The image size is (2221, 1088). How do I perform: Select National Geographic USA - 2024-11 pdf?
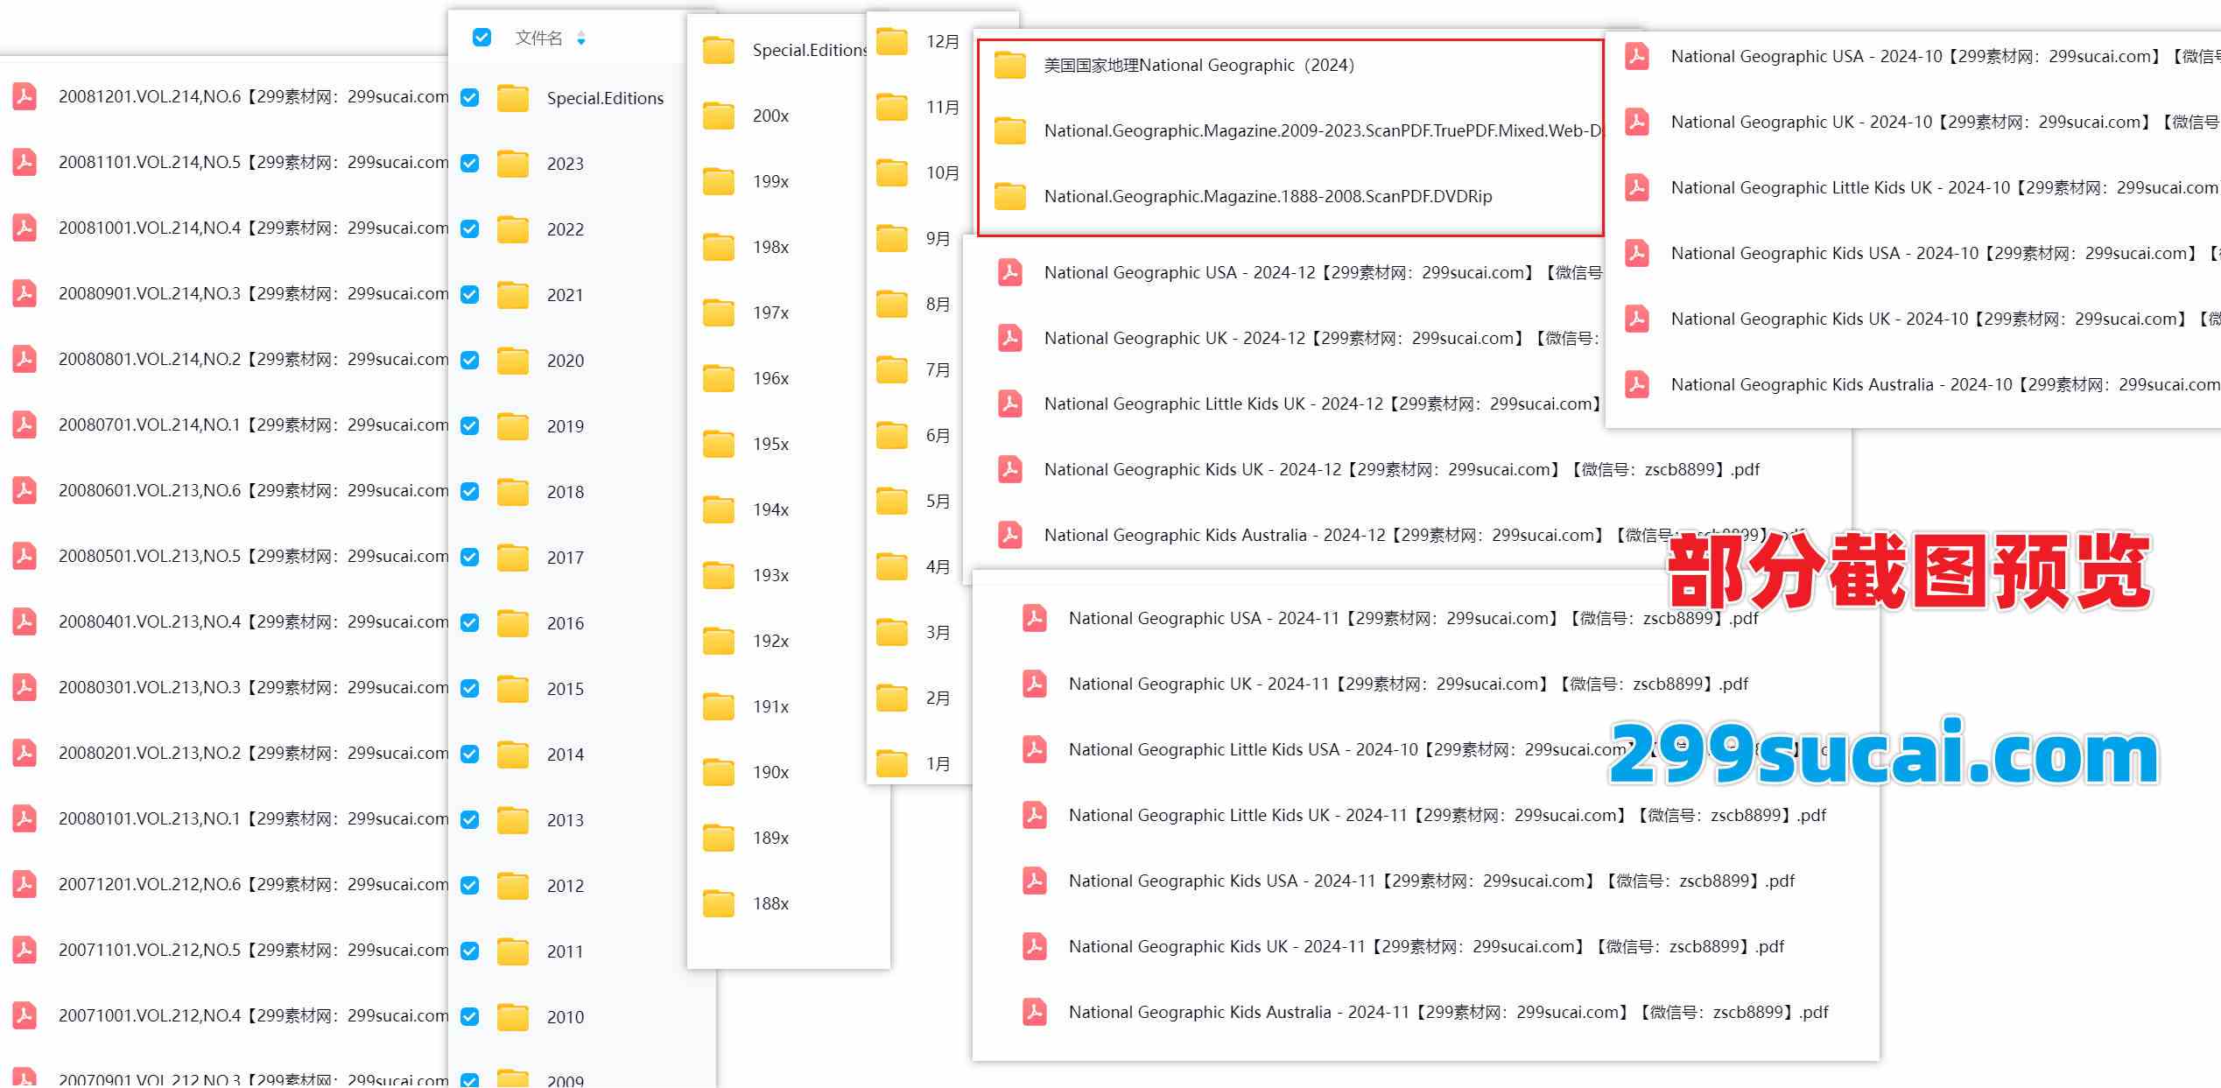coord(1413,618)
